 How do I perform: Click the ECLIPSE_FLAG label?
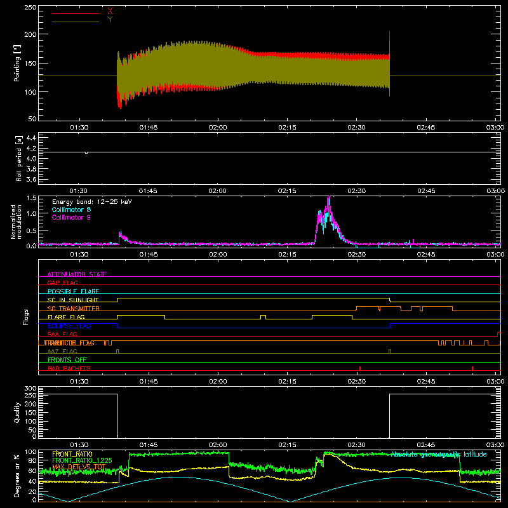[69, 326]
